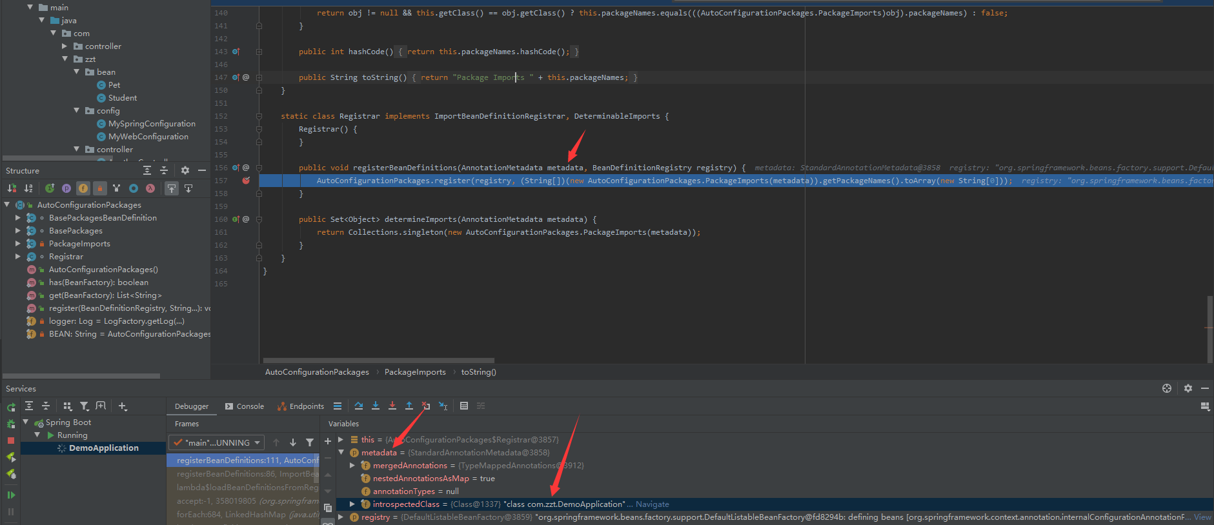Collapse the Spring Boot services node
The width and height of the screenshot is (1214, 525).
coord(26,422)
